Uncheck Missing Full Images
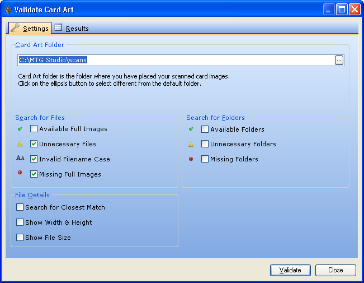364x283 pixels. pos(34,174)
